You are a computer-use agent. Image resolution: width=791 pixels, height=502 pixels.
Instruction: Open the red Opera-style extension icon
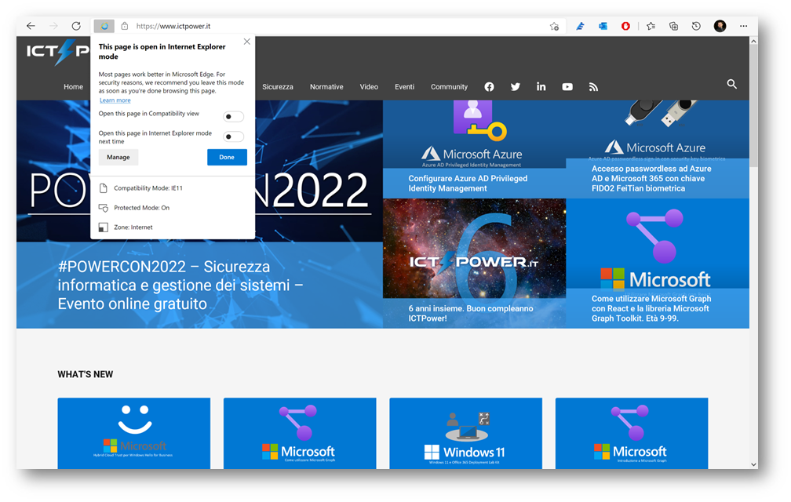point(625,26)
